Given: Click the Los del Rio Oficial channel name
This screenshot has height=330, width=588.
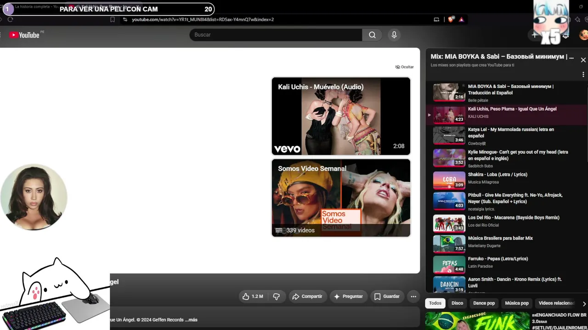Looking at the screenshot, I should click(483, 225).
